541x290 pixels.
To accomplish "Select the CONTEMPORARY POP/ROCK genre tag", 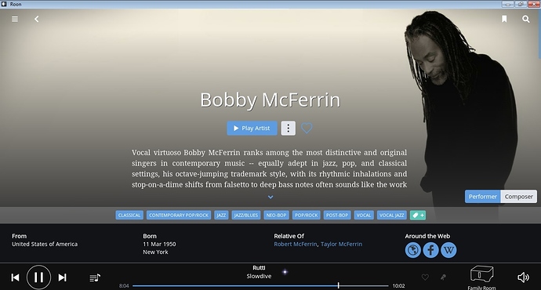I will click(179, 216).
